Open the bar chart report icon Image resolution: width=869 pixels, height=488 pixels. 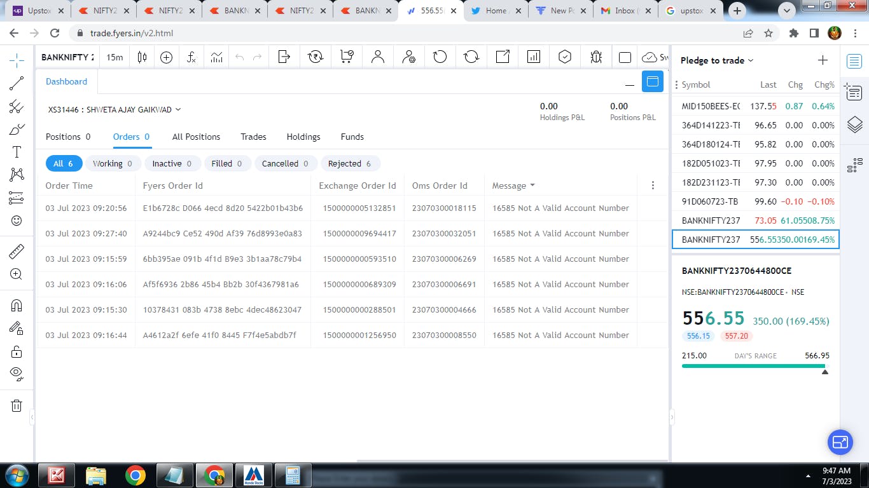click(x=534, y=57)
